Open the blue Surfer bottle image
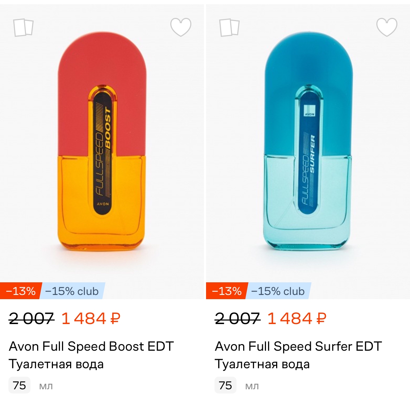Screen dimensions: 410x397 pos(308,147)
